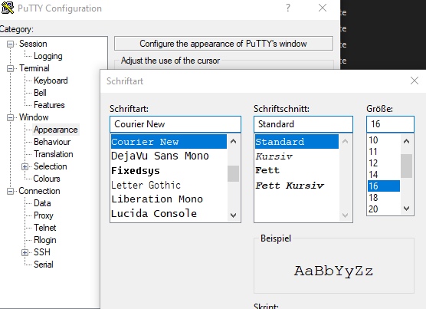This screenshot has height=309, width=426.
Task: Open the SSH category
Action: click(x=42, y=252)
